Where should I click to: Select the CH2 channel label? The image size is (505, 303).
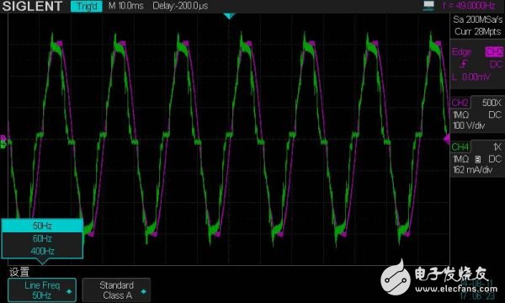460,103
